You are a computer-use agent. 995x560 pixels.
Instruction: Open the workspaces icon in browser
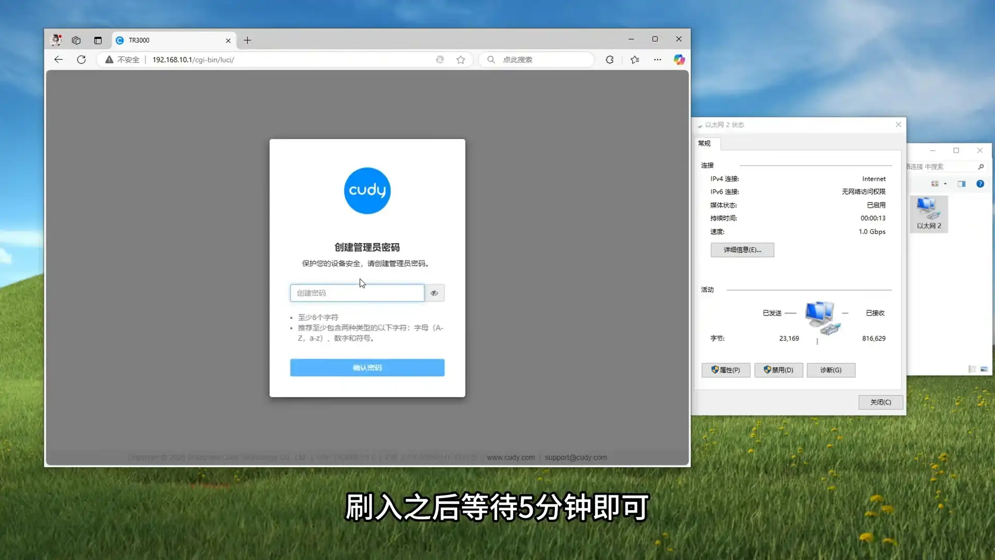(x=76, y=40)
